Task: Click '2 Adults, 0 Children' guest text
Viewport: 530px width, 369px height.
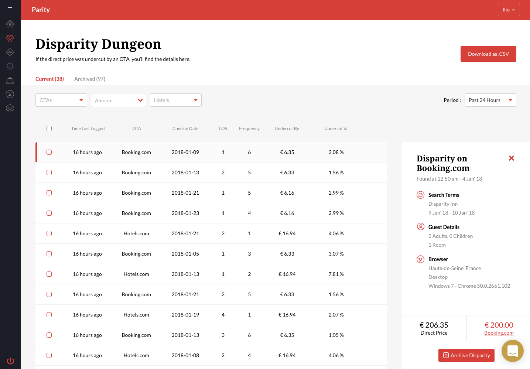Action: (451, 236)
